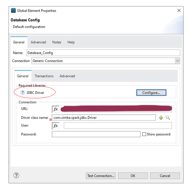Image resolution: width=190 pixels, height=187 pixels.
Task: Click the JDBC Driver help question-mark icon
Action: [x=23, y=93]
